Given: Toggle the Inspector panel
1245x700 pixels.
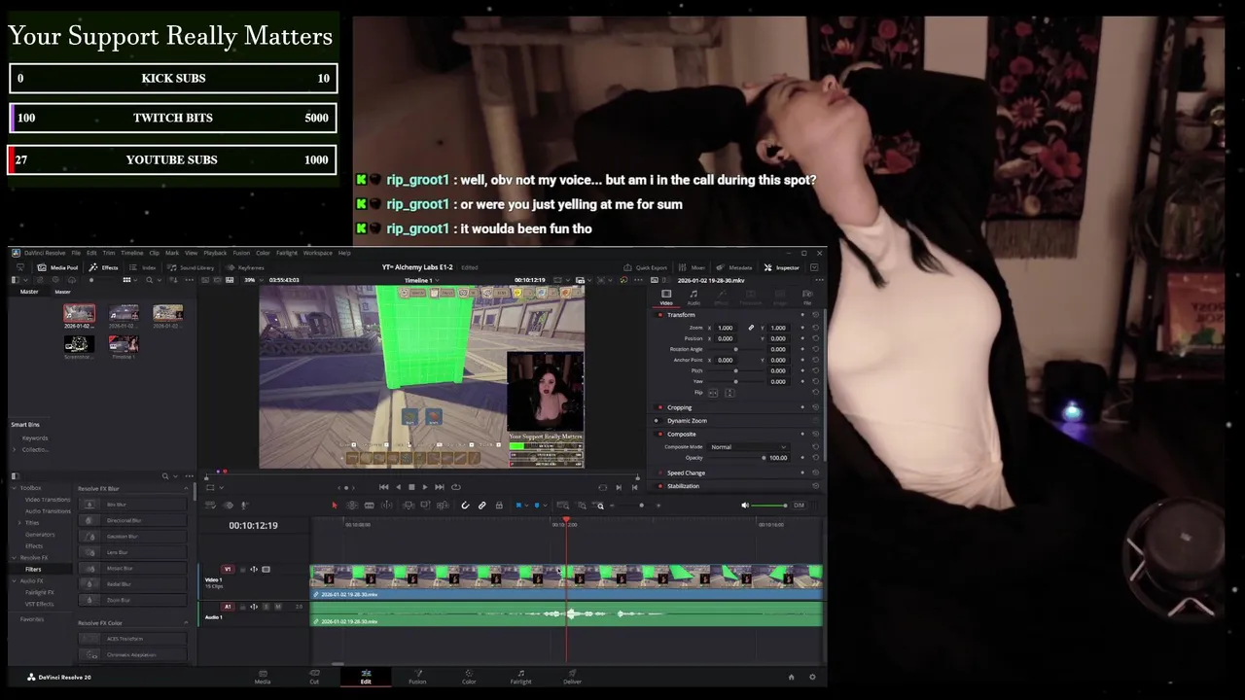Looking at the screenshot, I should click(x=783, y=267).
